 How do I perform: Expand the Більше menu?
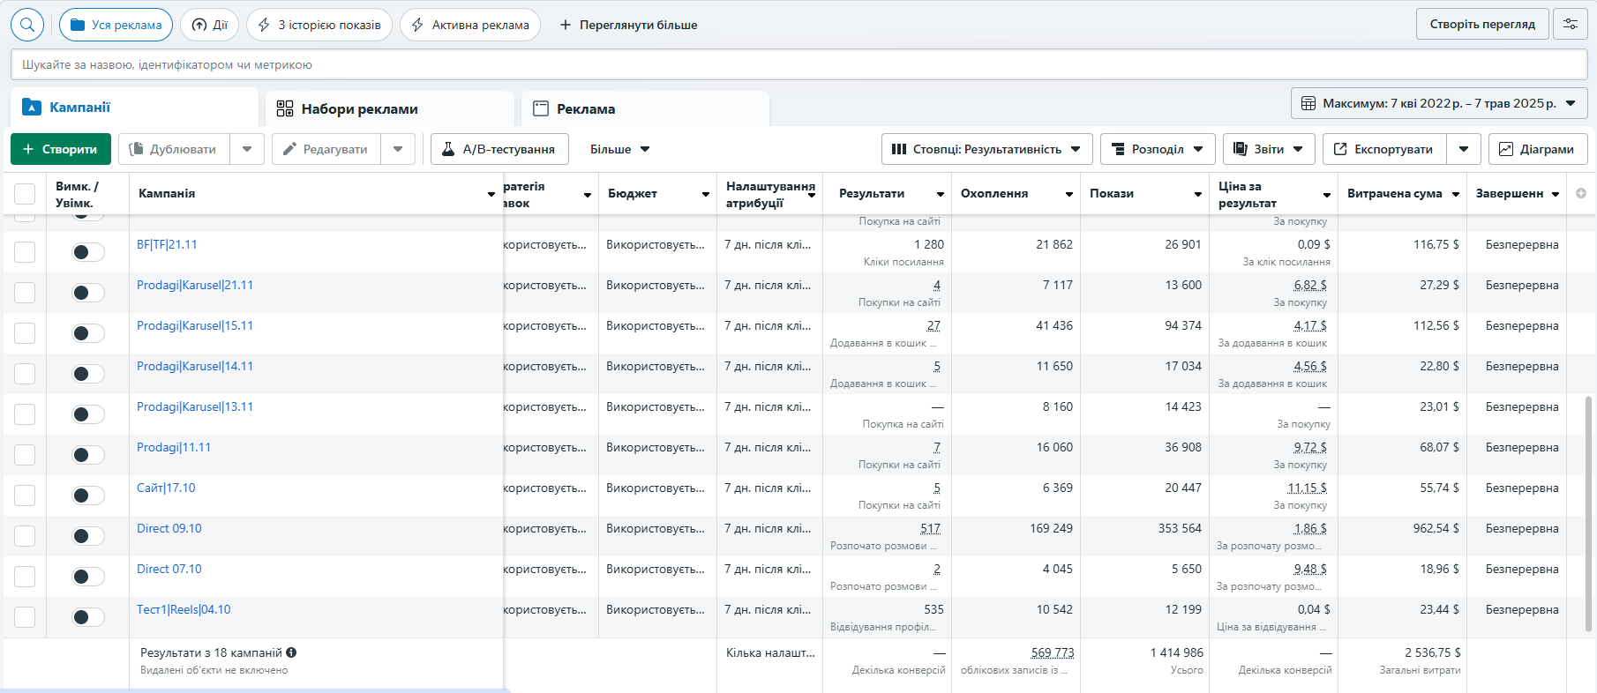click(x=620, y=149)
